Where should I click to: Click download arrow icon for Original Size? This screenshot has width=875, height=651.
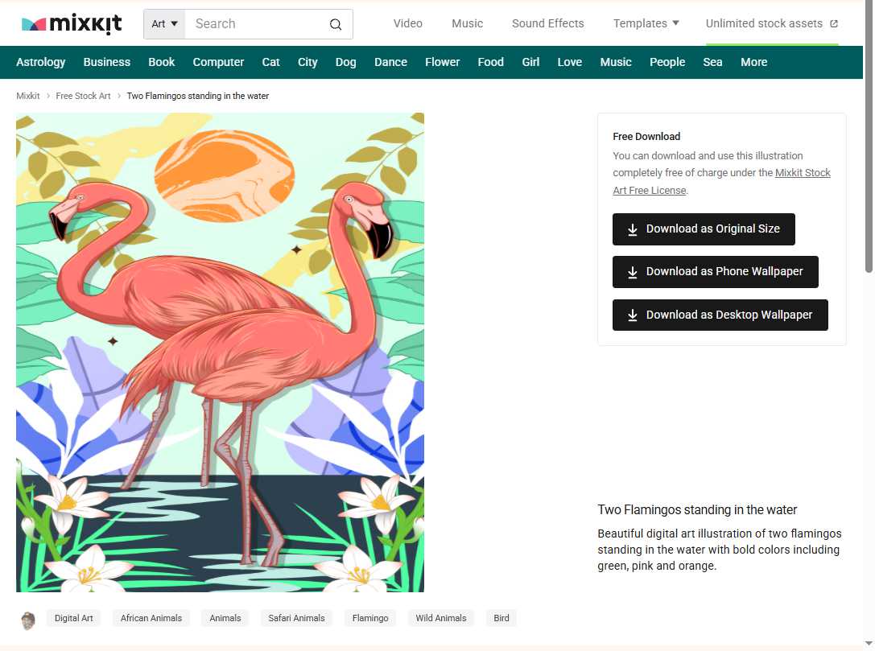click(x=633, y=229)
